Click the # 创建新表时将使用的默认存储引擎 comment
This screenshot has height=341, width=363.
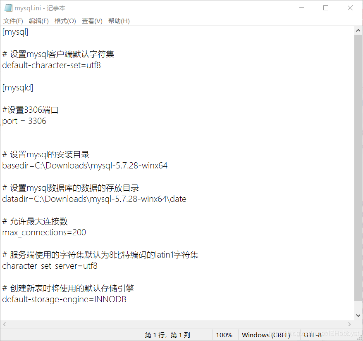[x=68, y=288]
